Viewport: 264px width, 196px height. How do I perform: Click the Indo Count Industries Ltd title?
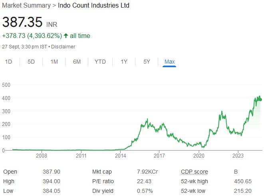tap(93, 5)
